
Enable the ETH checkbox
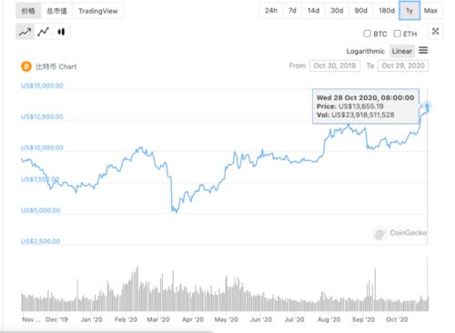[x=397, y=34]
